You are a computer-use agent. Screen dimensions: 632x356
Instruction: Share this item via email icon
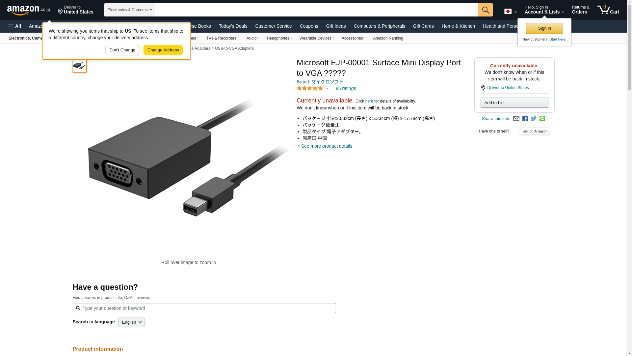click(x=516, y=119)
